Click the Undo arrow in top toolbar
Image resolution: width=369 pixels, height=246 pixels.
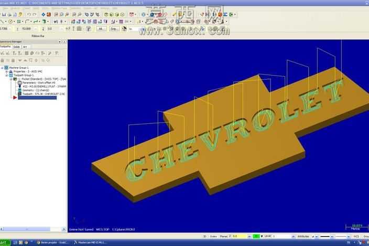click(29, 15)
